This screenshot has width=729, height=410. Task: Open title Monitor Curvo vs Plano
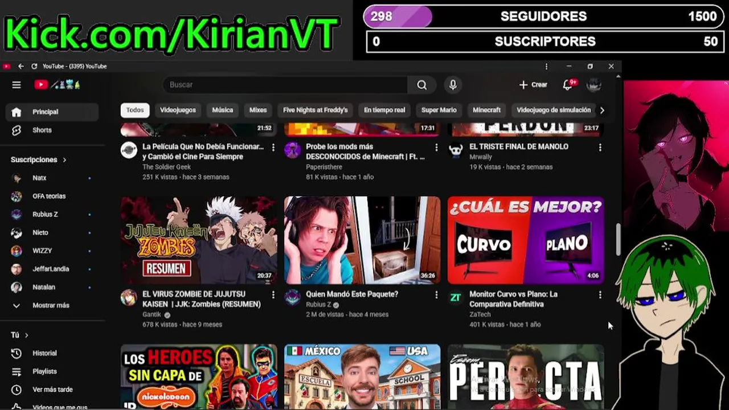point(513,299)
